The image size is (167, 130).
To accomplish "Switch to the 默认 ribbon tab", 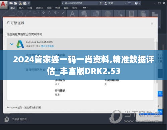I will tap(13, 8).
